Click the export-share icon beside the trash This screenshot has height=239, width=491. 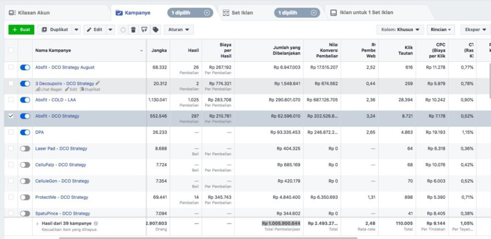(144, 30)
